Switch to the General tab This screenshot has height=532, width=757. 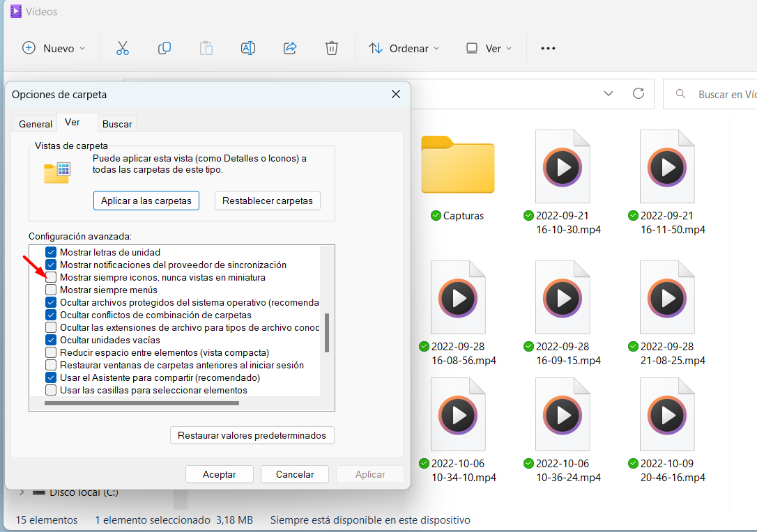click(x=35, y=123)
